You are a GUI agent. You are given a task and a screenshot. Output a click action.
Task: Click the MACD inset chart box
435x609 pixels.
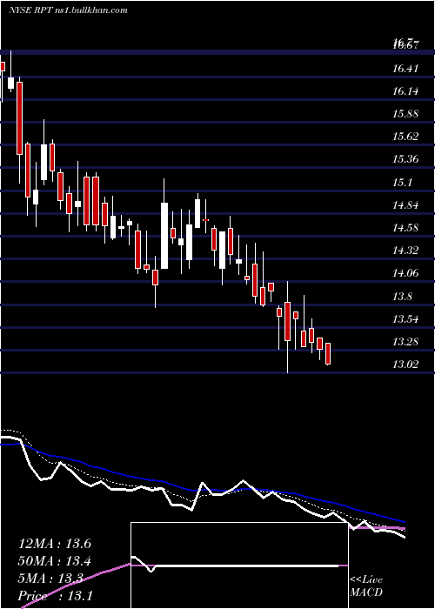239,565
